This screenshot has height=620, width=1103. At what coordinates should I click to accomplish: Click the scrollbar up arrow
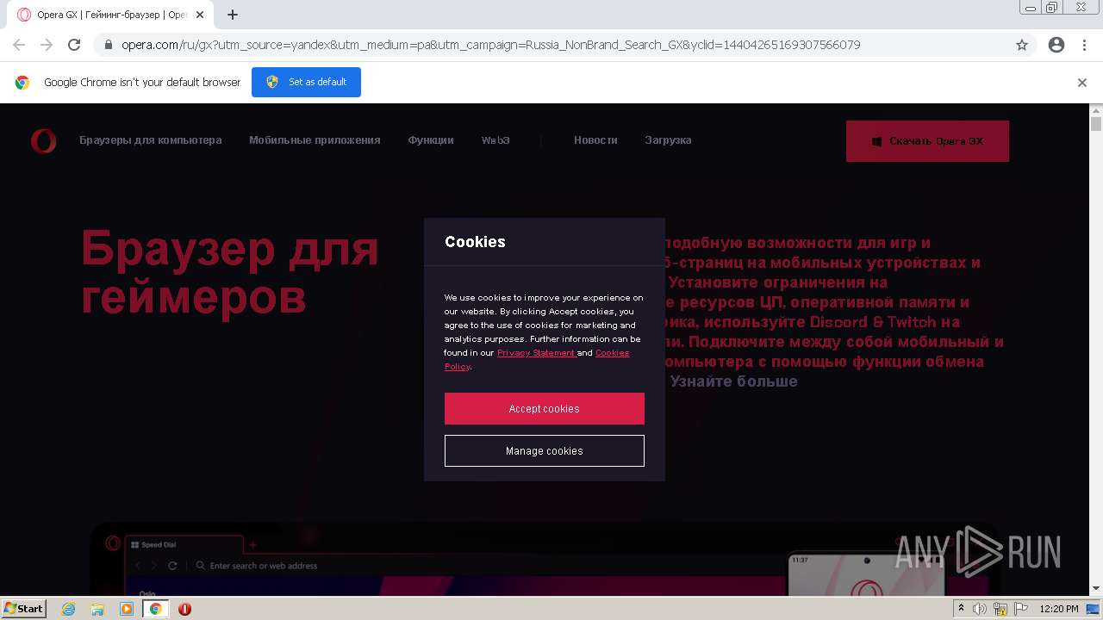tap(1096, 110)
